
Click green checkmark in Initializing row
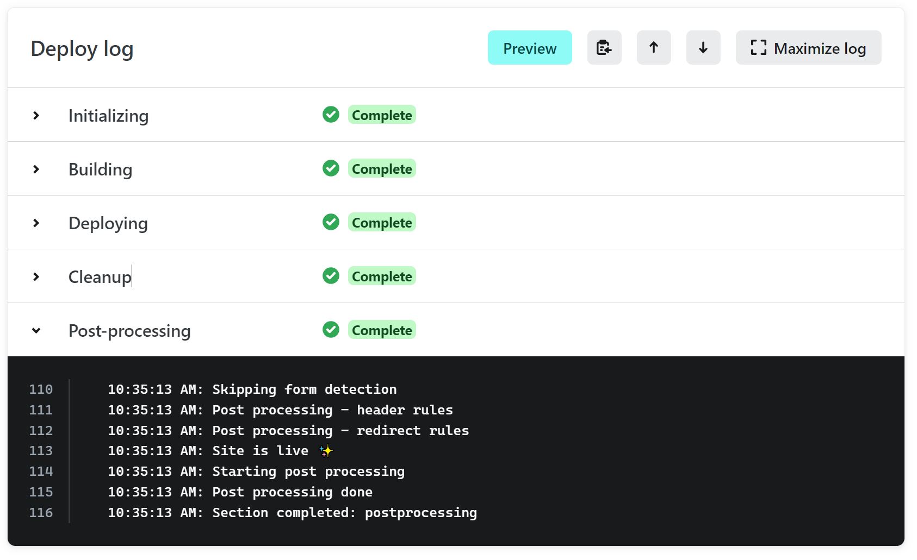tap(331, 115)
